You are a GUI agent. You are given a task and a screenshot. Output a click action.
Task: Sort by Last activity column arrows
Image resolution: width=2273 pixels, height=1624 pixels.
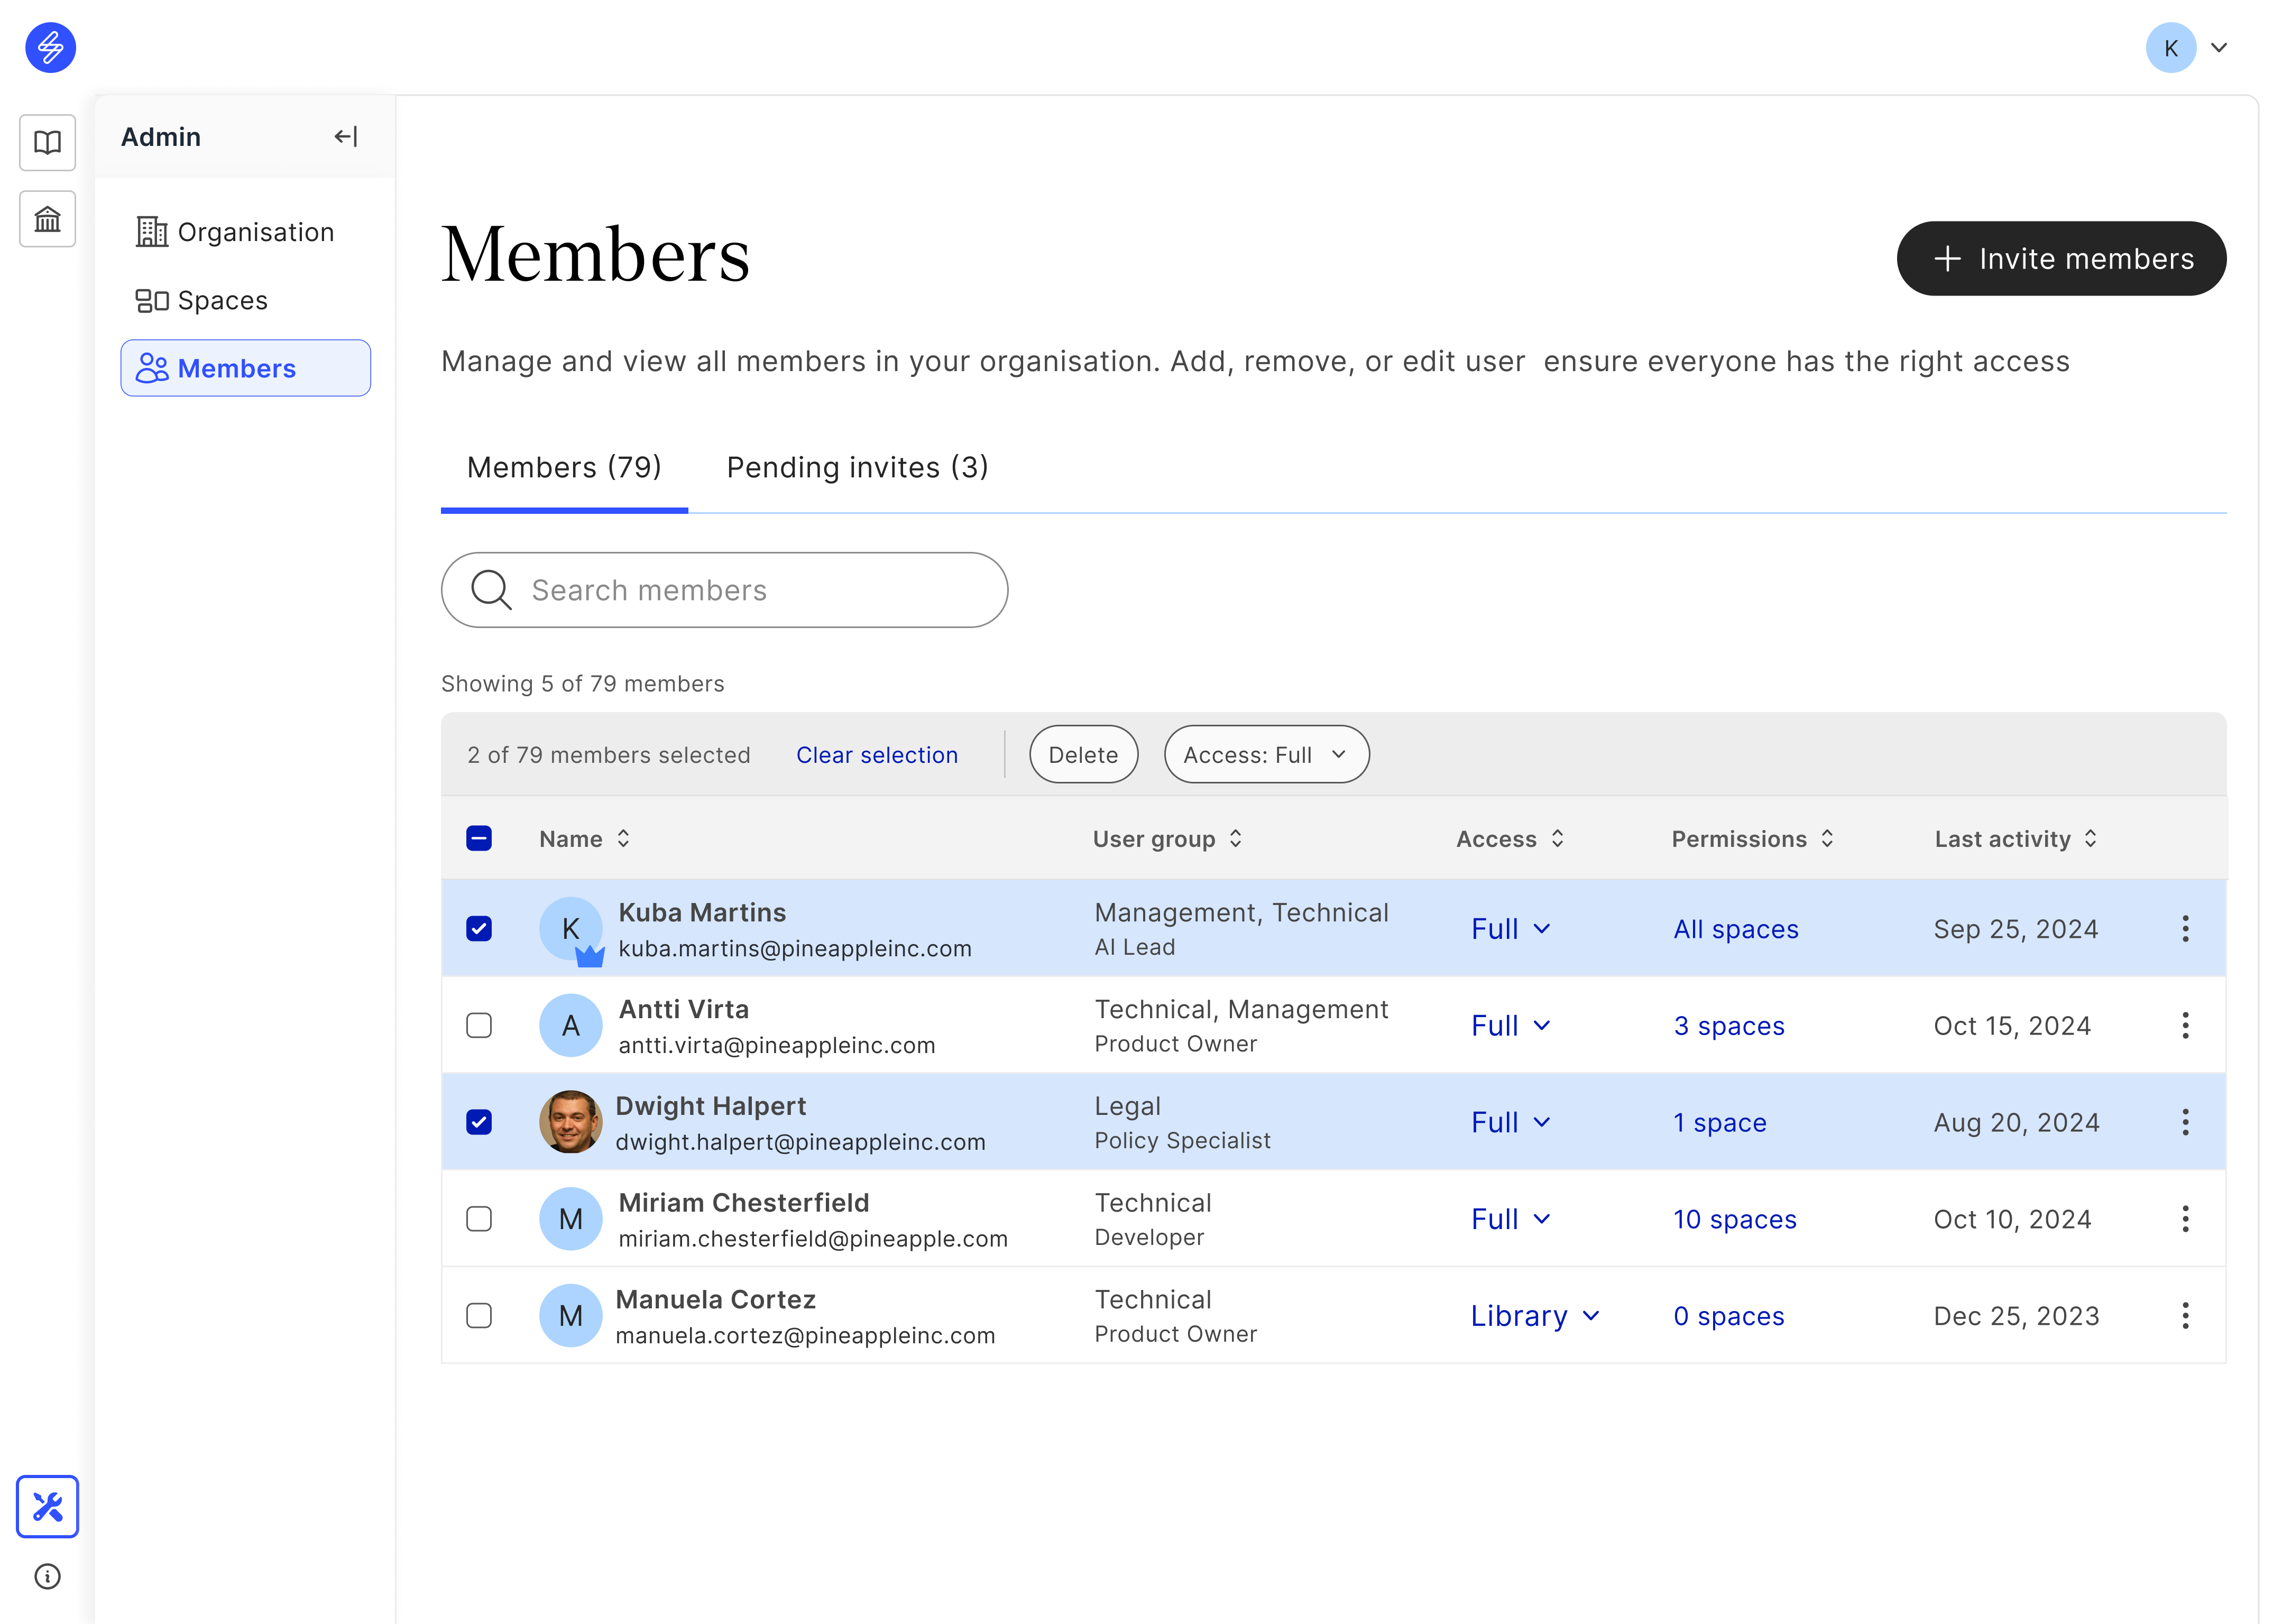point(2091,839)
